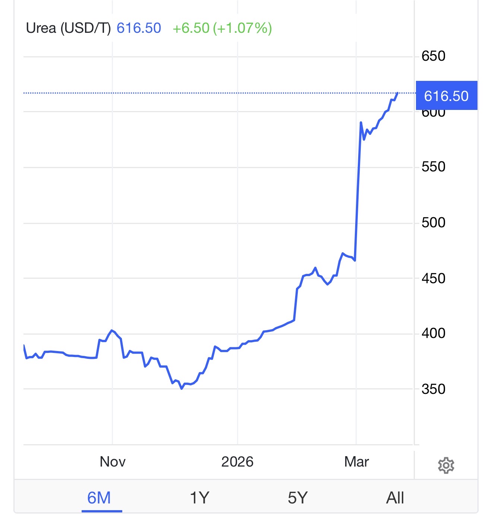Switch to the 5Y time range
Screen dimensions: 492x515
(x=297, y=498)
